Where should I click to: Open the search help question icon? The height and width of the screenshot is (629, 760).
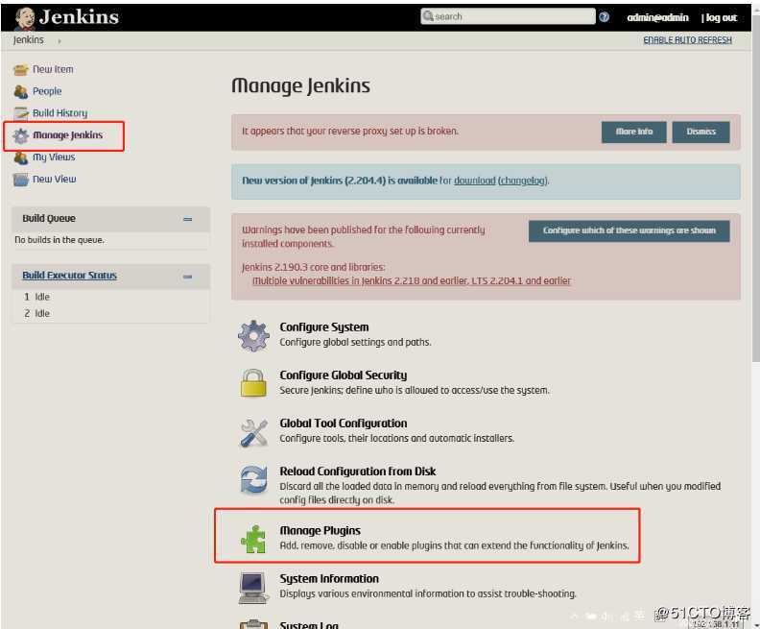click(x=604, y=17)
